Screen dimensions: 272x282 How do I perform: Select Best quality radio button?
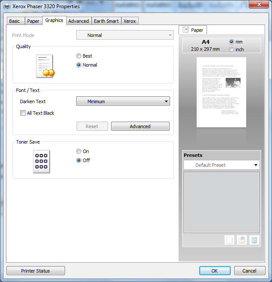click(x=79, y=56)
